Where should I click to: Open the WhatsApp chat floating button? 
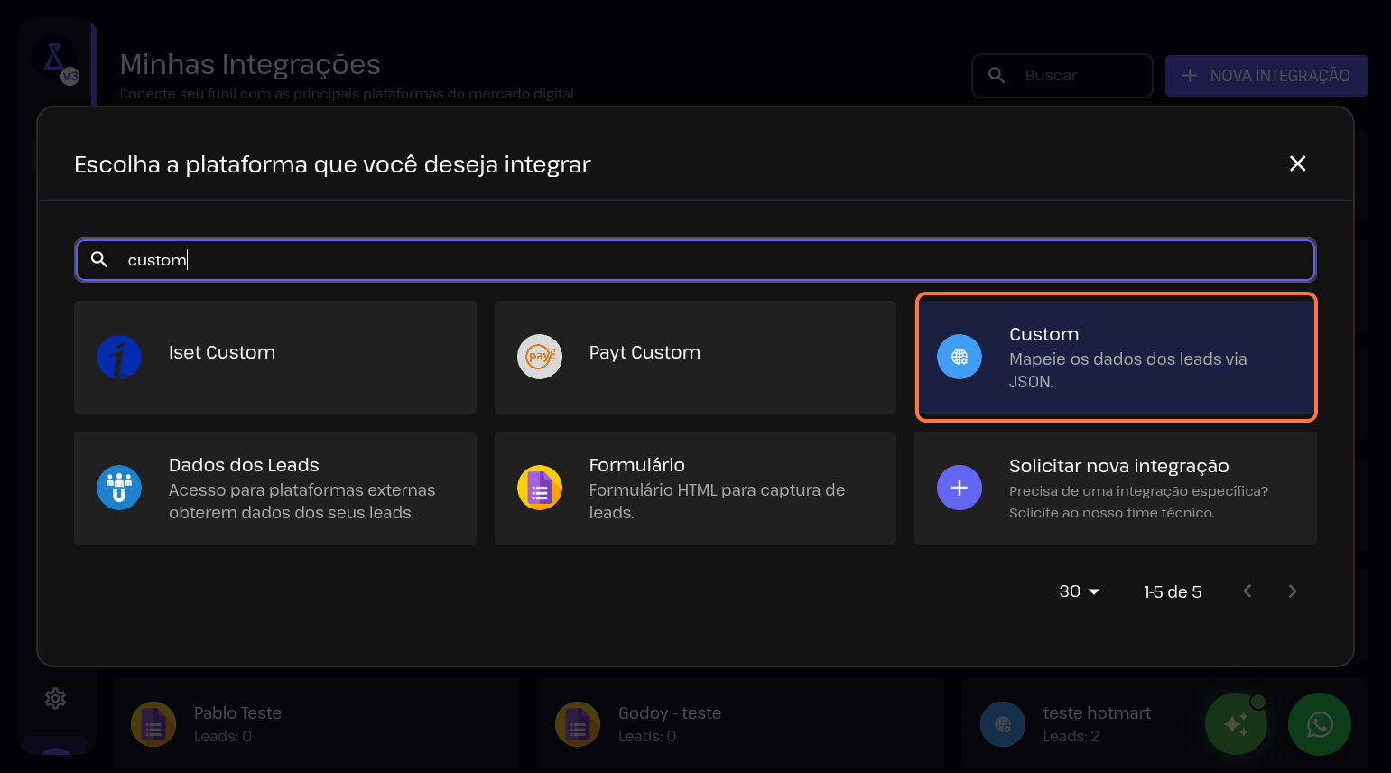pos(1319,723)
